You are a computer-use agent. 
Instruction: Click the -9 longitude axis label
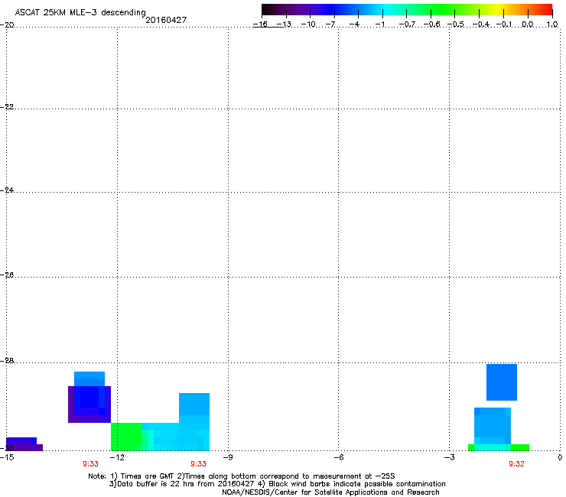(228, 457)
